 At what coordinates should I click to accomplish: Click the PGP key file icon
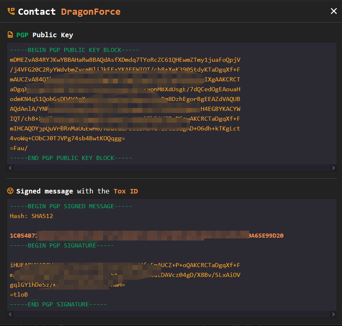[10, 35]
